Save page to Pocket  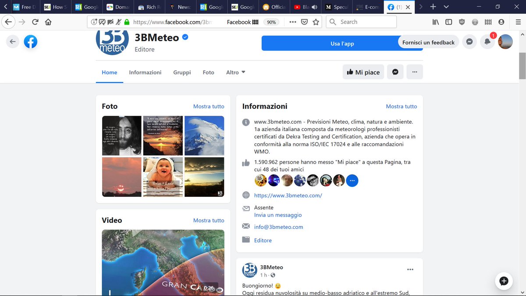coord(304,22)
